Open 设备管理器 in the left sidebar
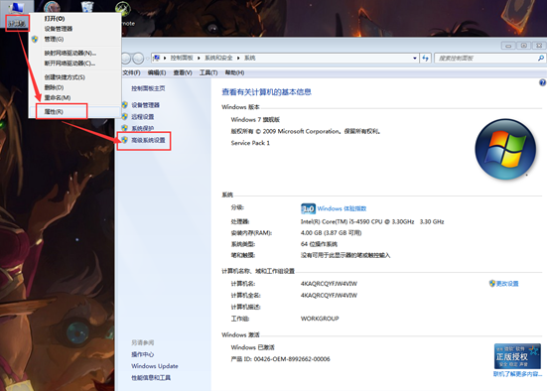Image resolution: width=547 pixels, height=391 pixels. [145, 105]
